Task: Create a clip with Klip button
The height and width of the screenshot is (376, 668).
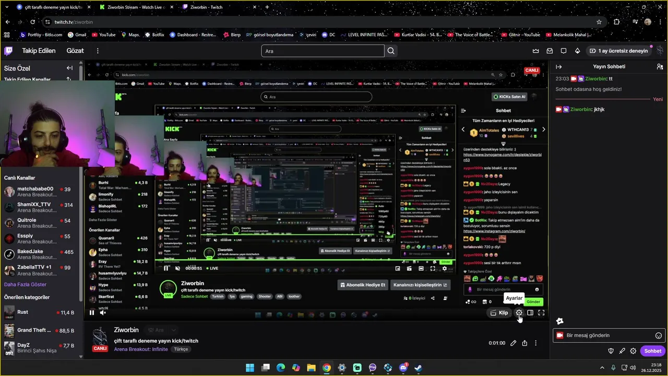Action: coord(499,313)
